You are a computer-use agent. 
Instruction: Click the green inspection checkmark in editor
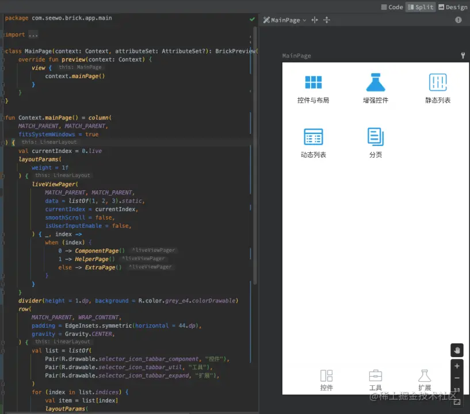click(252, 19)
